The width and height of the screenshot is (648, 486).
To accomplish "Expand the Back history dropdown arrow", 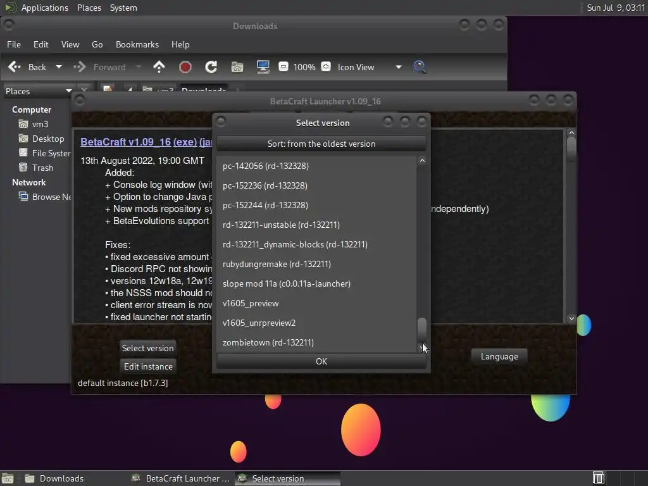I will tap(59, 67).
